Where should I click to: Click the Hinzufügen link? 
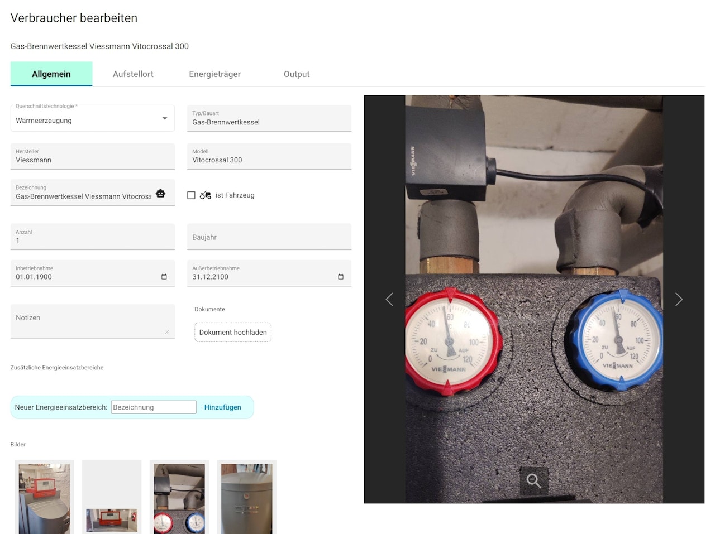tap(223, 407)
